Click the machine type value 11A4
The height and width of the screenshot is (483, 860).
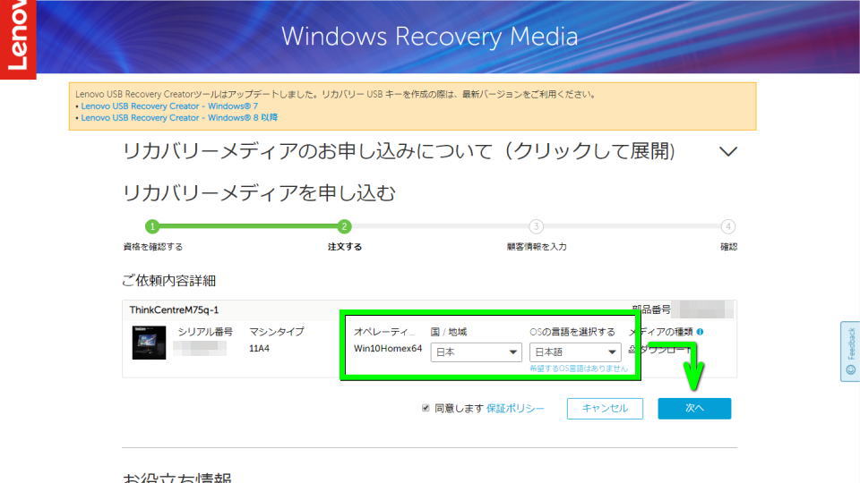pos(259,348)
